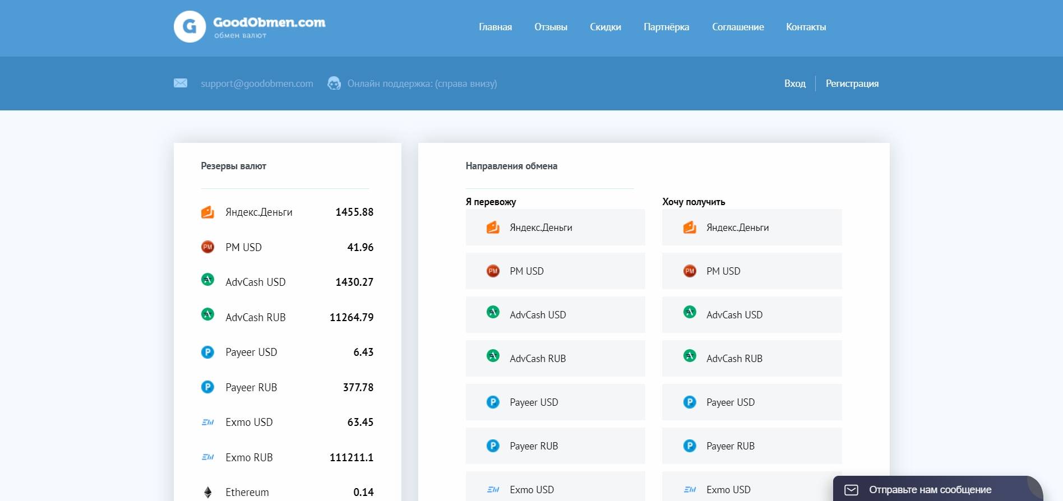The width and height of the screenshot is (1063, 501).
Task: Select Payeer USD under Я перевожу
Action: click(x=555, y=402)
